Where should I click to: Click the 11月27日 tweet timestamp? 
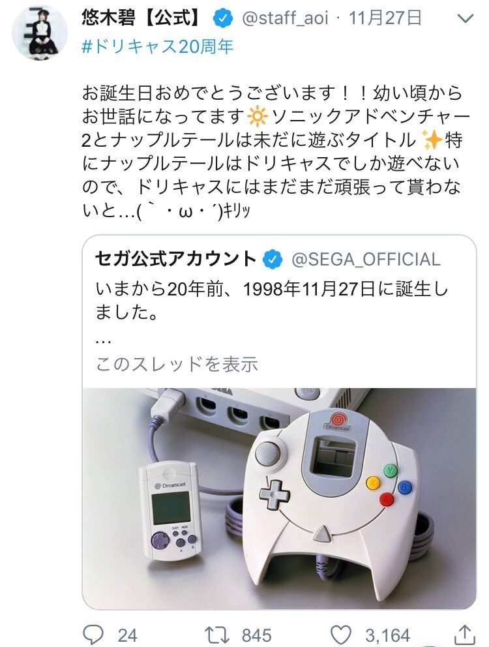(385, 18)
